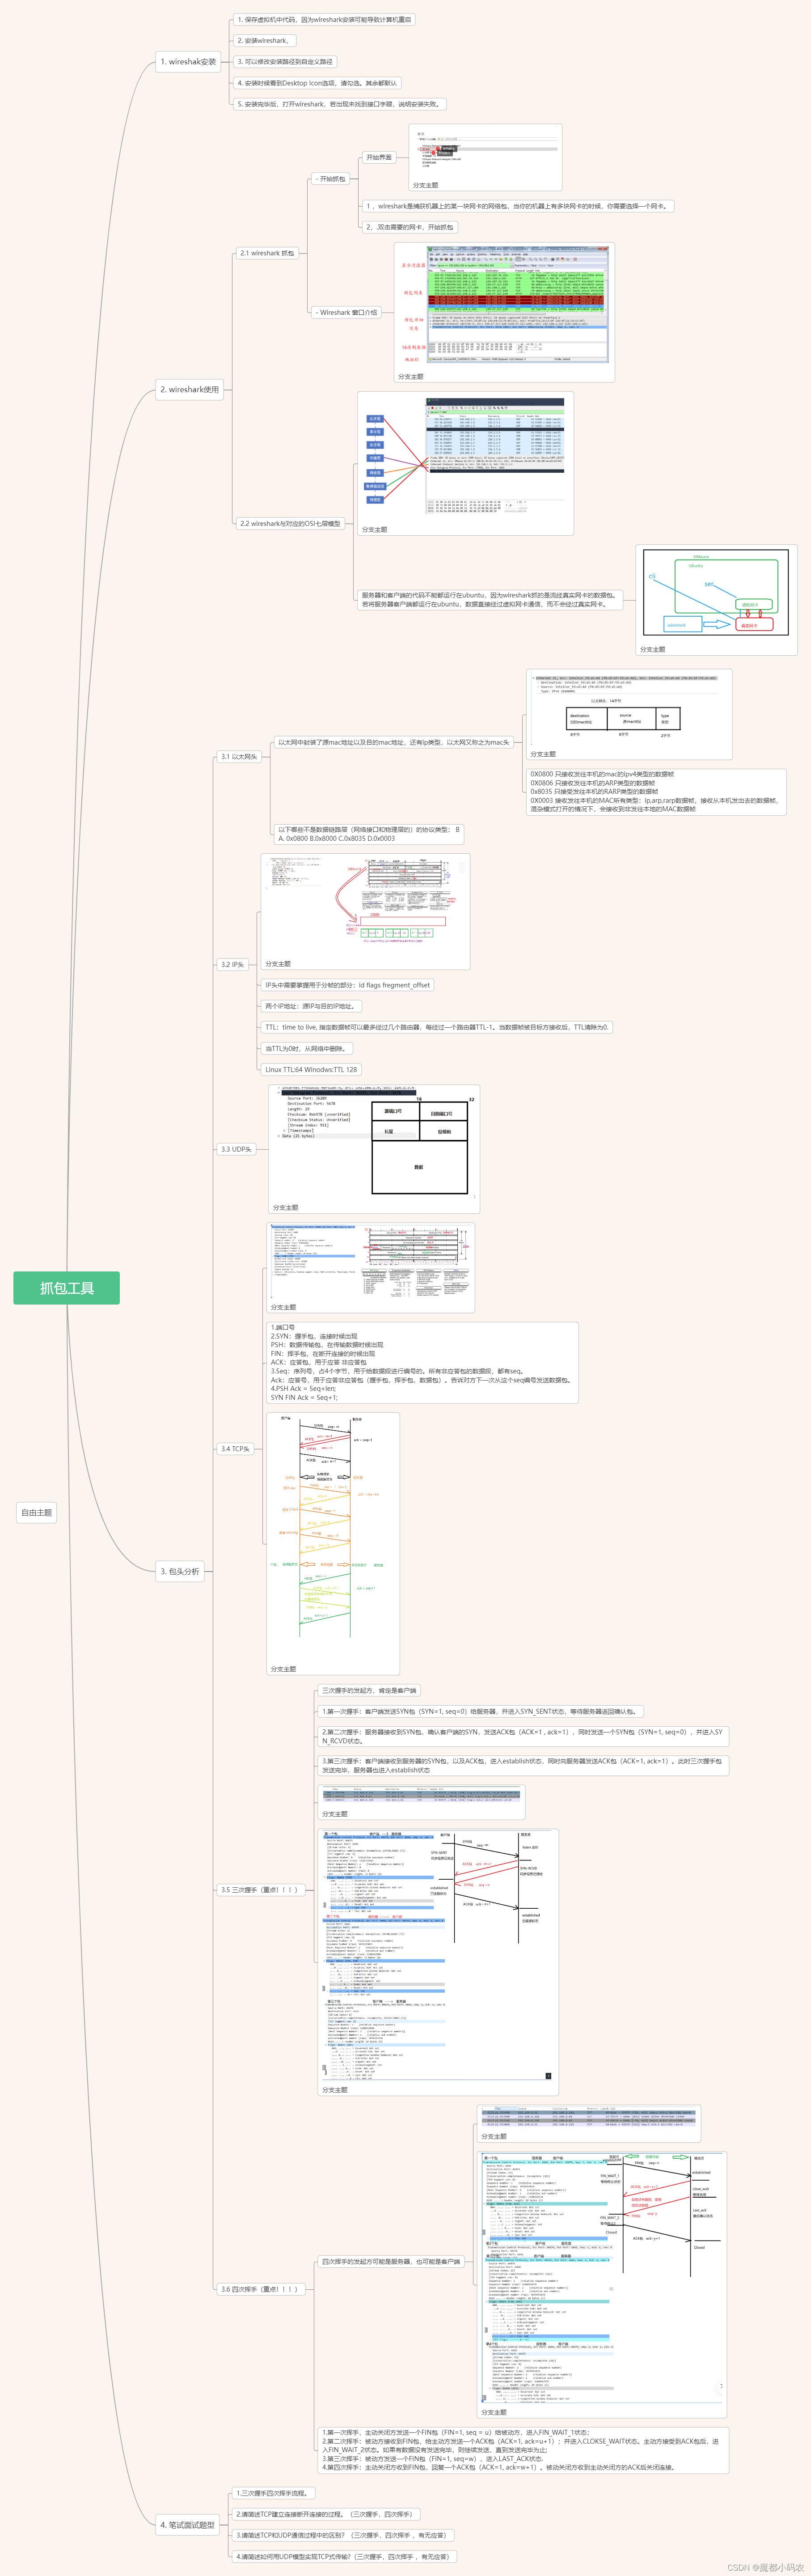Click the '1.三次握手四次挥手流程。' note
811x2576 pixels.
[273, 2493]
